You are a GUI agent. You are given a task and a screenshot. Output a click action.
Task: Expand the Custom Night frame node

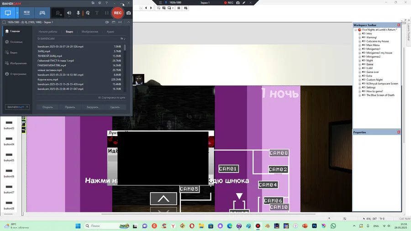coord(360,80)
